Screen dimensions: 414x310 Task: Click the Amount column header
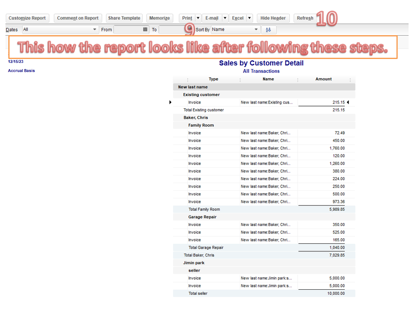pyautogui.click(x=323, y=79)
